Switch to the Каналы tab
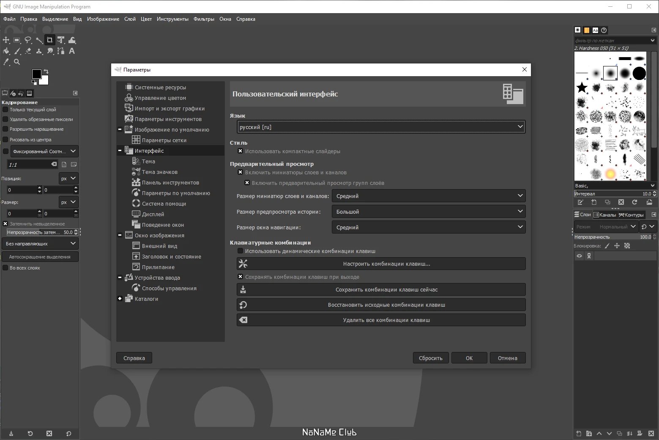This screenshot has width=659, height=440. 605,215
